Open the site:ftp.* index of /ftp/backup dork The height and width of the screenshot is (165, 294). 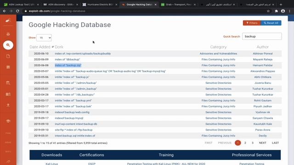(73, 130)
